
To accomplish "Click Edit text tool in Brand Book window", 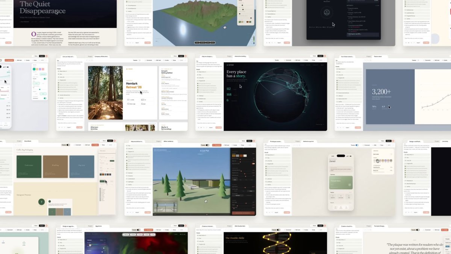I will [87, 145].
